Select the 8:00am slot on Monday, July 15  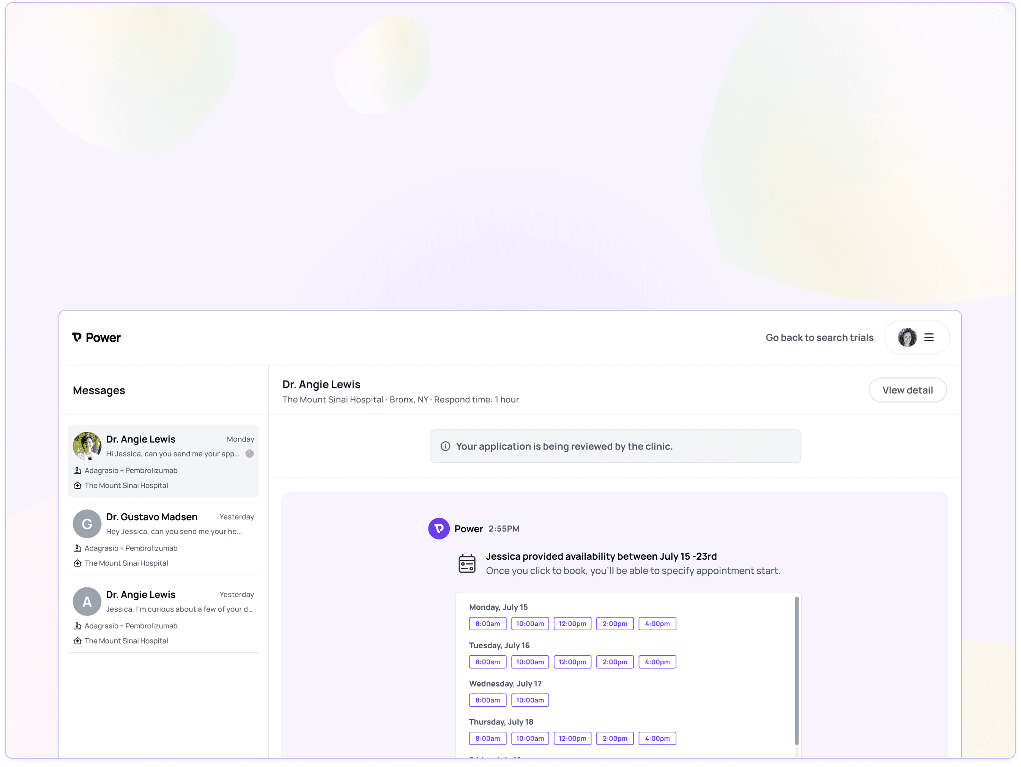click(x=487, y=623)
